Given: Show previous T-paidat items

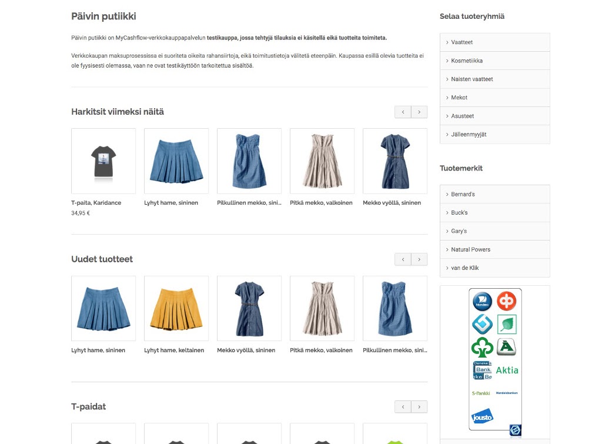Looking at the screenshot, I should coord(403,407).
